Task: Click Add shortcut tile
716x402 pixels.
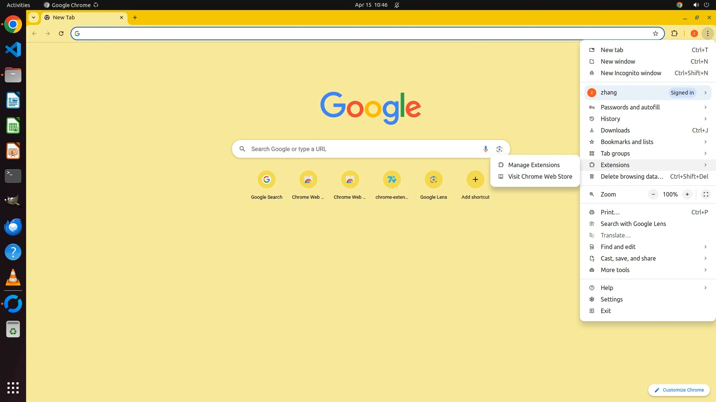Action: click(x=475, y=180)
